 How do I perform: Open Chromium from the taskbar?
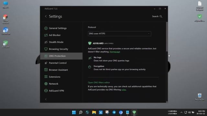point(121,112)
